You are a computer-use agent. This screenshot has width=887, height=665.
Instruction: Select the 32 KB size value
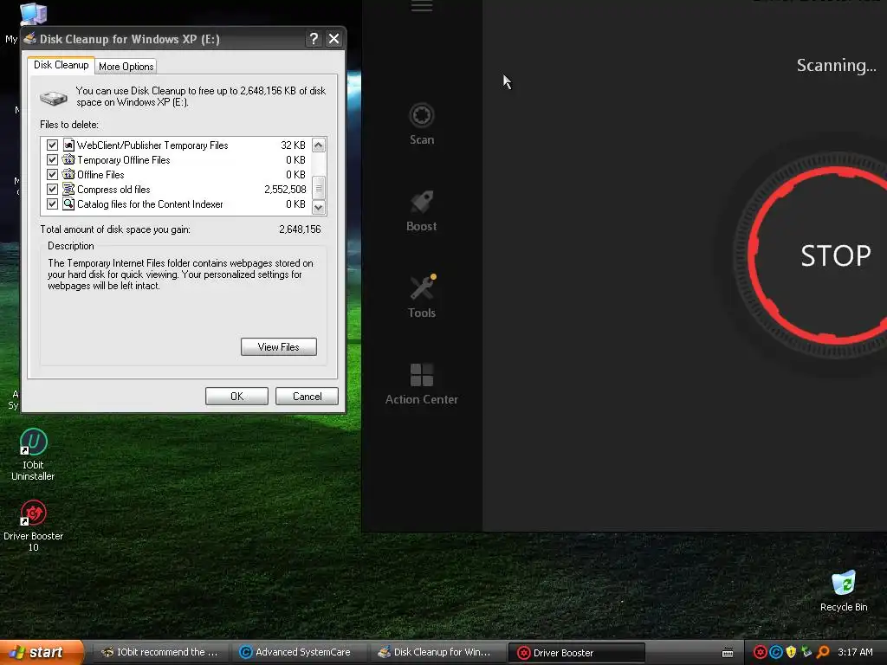click(293, 145)
